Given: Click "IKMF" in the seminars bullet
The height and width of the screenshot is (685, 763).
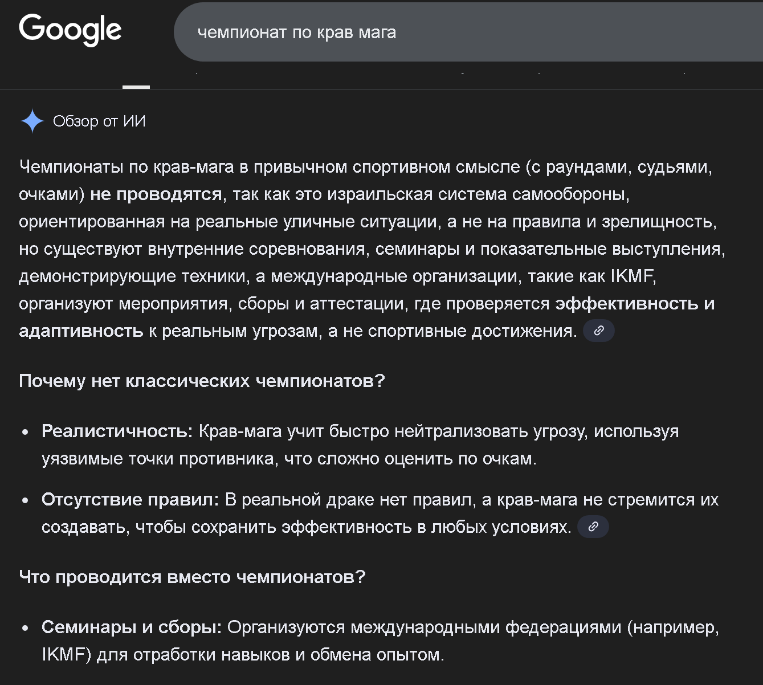Looking at the screenshot, I should coord(63,655).
